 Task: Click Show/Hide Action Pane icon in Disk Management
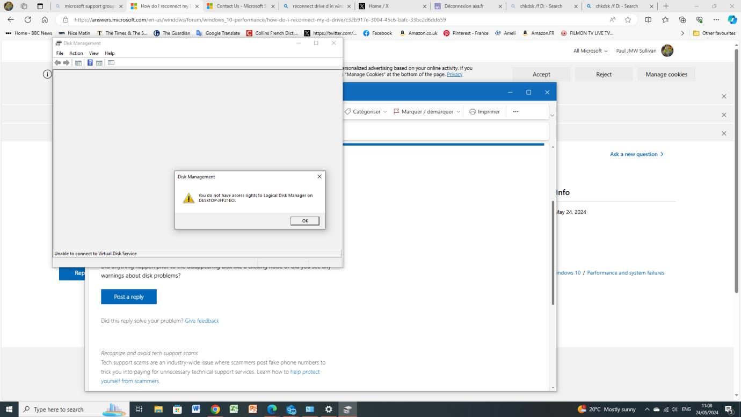(x=99, y=63)
